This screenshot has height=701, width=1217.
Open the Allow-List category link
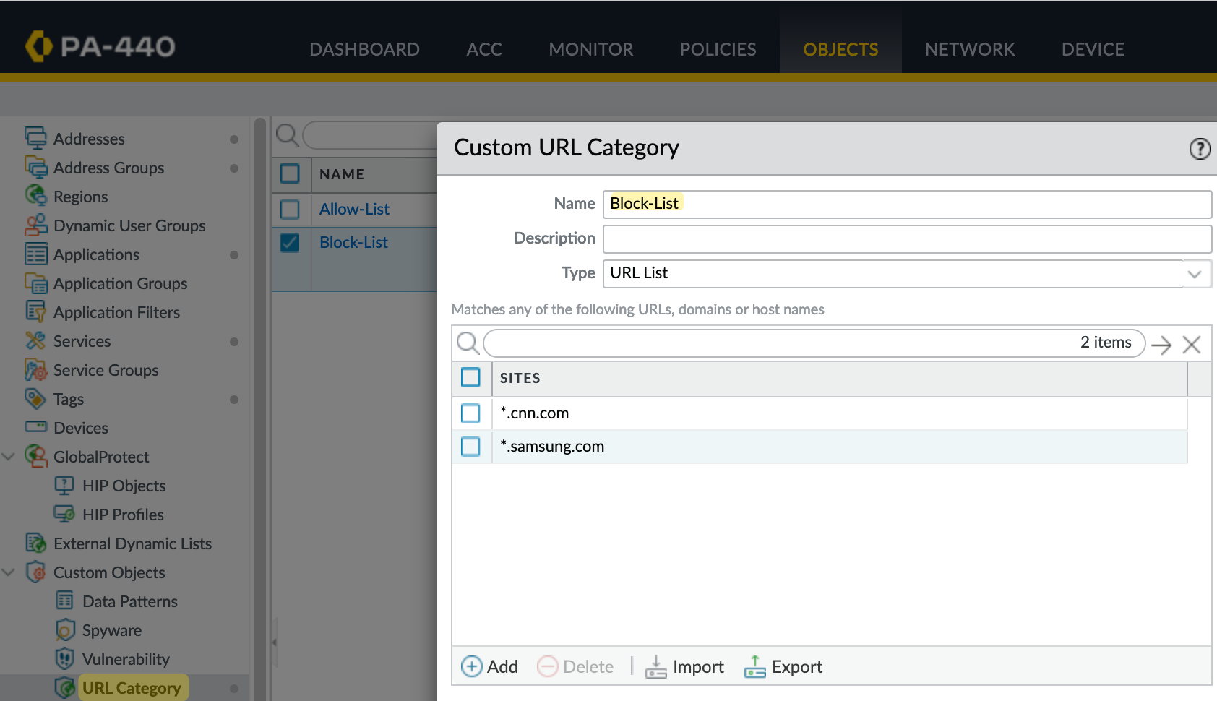353,209
